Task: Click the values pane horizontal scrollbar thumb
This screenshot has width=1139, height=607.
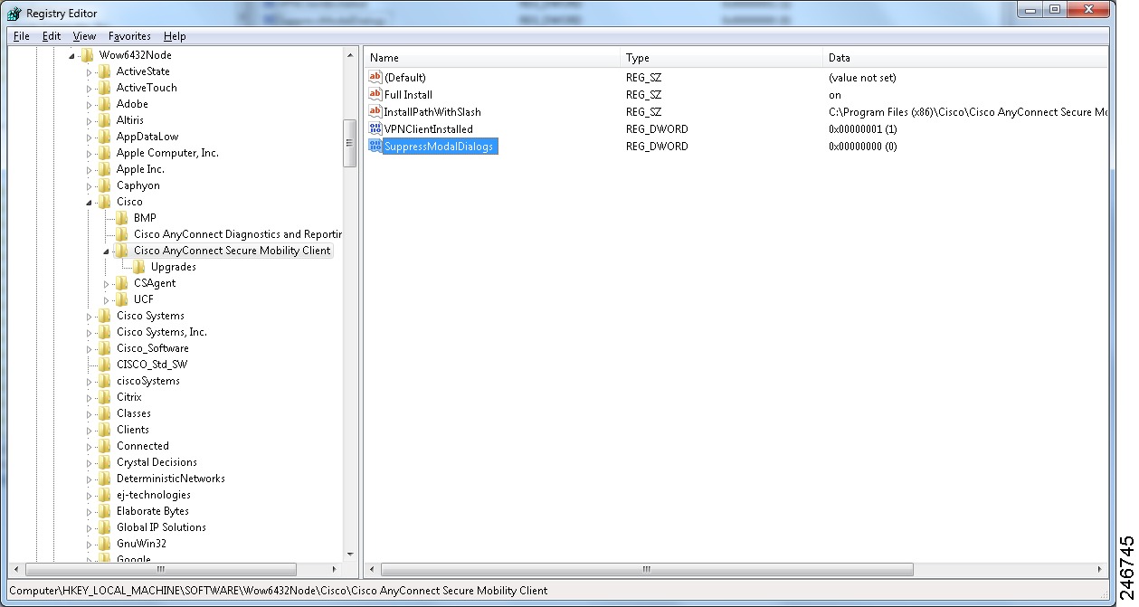Action: 647,570
